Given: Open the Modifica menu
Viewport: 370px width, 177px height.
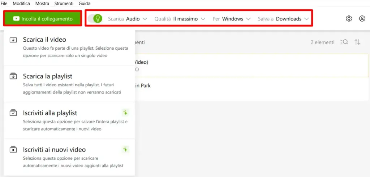Looking at the screenshot, I should [x=21, y=4].
